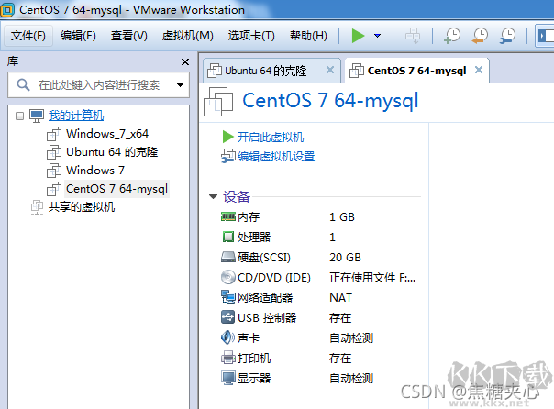The width and height of the screenshot is (554, 409).
Task: Click the 硬盘(SCSI) hard disk icon
Action: [x=228, y=257]
